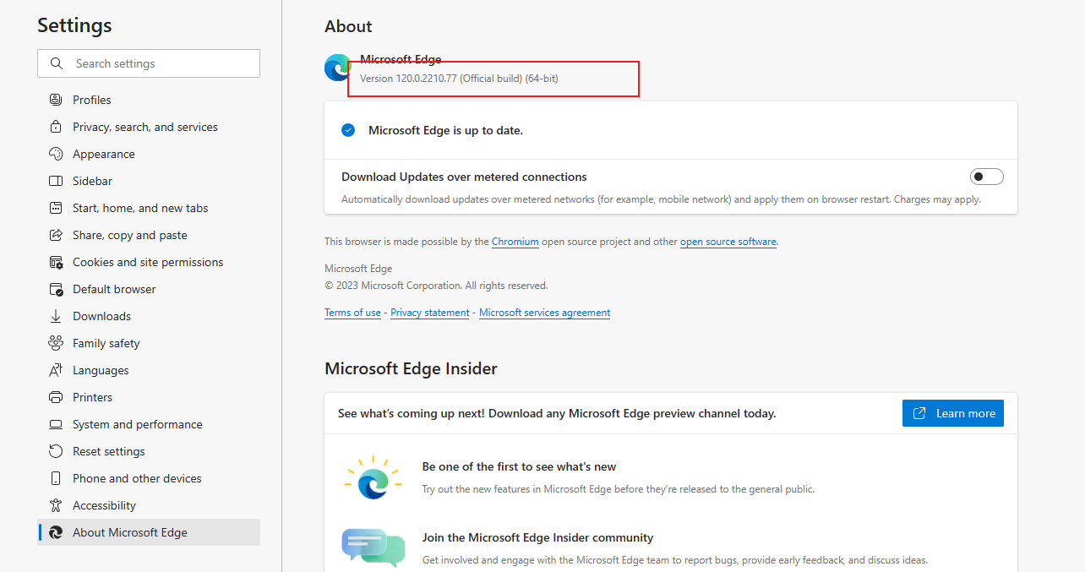Open Privacy, search, and services settings
Screen dimensions: 1085x572
(x=149, y=127)
